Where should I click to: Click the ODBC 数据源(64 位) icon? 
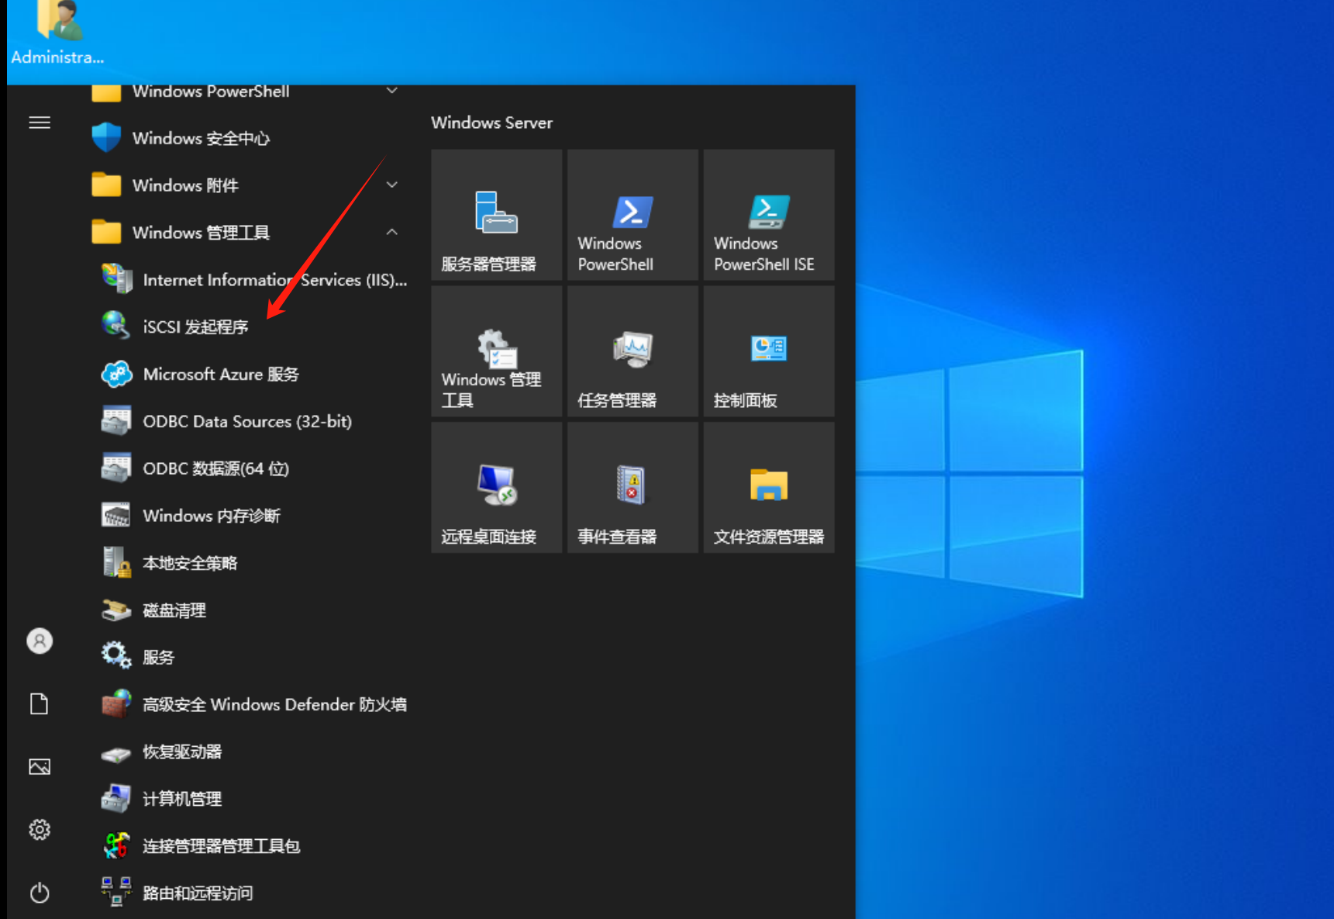click(x=116, y=468)
